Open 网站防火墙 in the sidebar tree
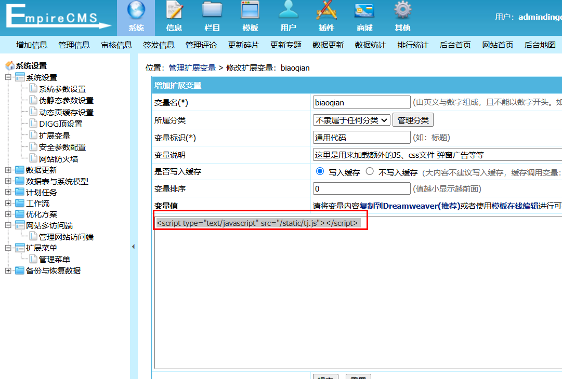562x379 pixels. pyautogui.click(x=58, y=159)
